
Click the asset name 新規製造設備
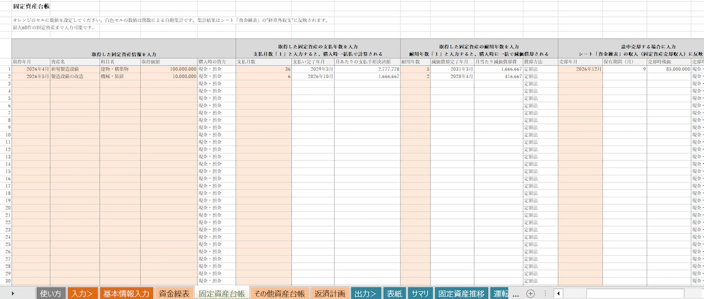[x=74, y=69]
